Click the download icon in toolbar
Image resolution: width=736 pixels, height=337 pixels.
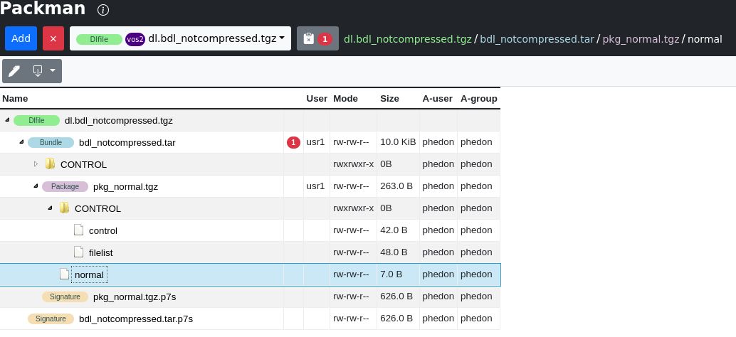[x=38, y=71]
